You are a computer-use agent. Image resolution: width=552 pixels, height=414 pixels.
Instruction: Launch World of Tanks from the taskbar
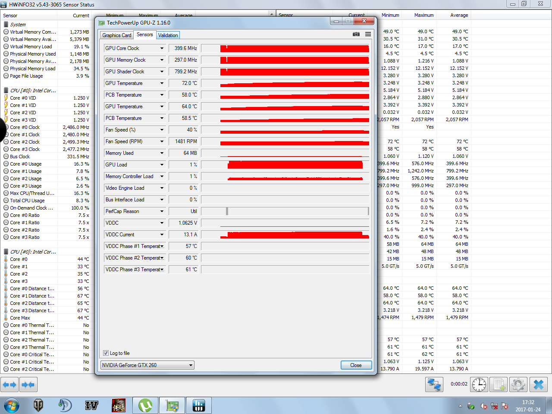38,405
